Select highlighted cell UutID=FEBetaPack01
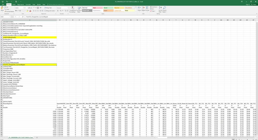The height and width of the screenshot is (140, 258). pos(30,37)
